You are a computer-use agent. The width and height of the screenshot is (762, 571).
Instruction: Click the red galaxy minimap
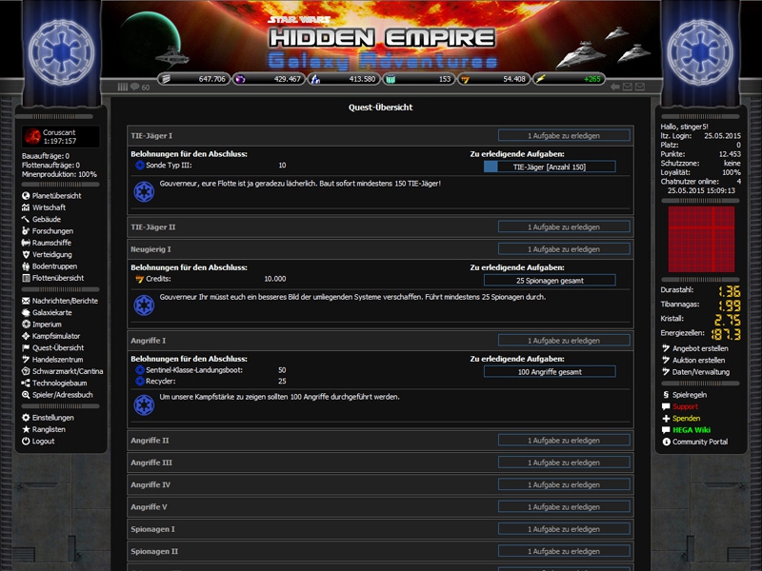coord(701,239)
